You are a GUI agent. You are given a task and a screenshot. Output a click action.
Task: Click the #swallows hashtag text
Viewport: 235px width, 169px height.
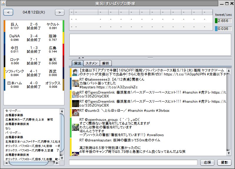pyautogui.click(x=155, y=135)
